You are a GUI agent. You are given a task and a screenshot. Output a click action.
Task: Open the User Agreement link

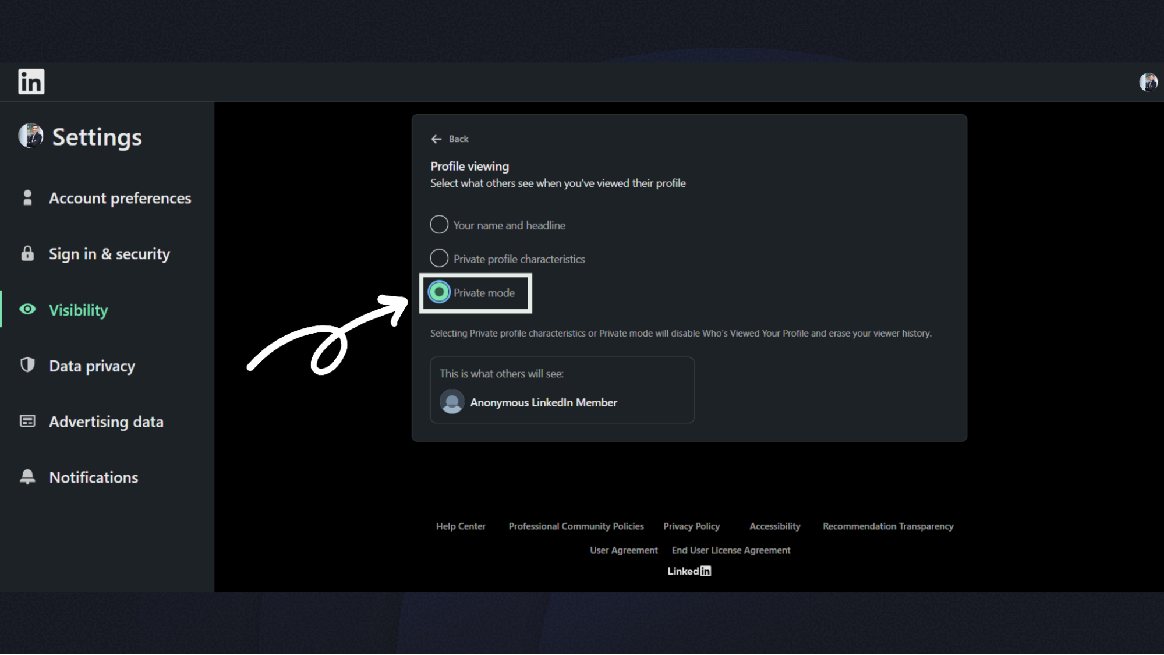click(x=623, y=550)
